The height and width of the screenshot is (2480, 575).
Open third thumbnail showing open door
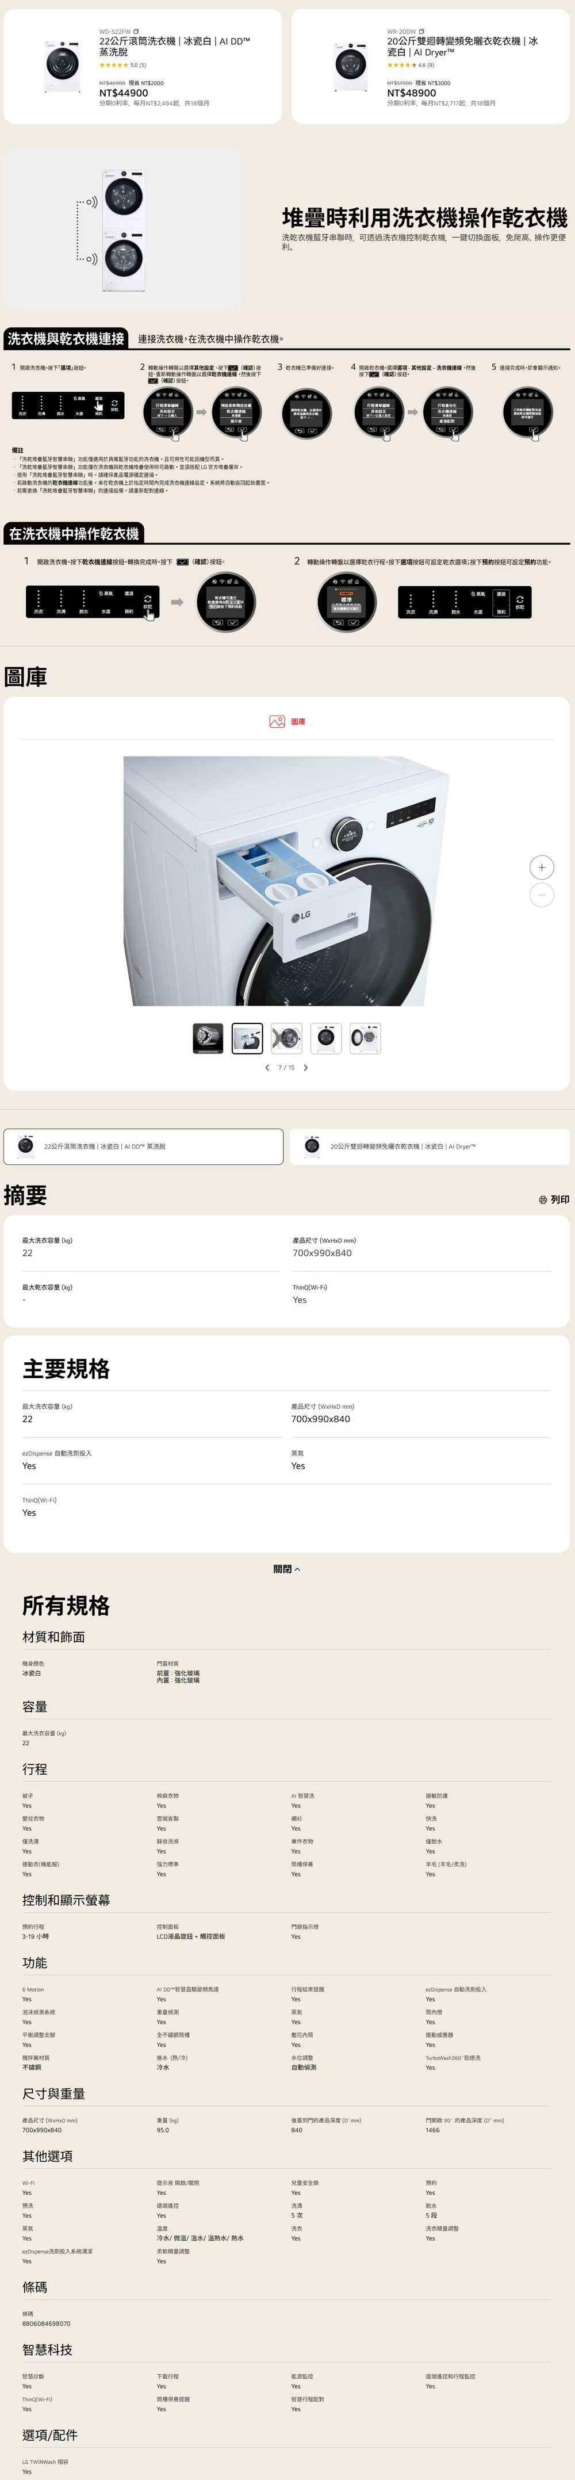point(286,1038)
